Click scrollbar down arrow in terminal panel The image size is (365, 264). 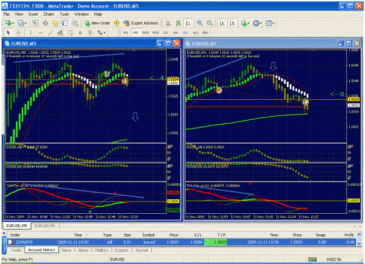coord(359,244)
